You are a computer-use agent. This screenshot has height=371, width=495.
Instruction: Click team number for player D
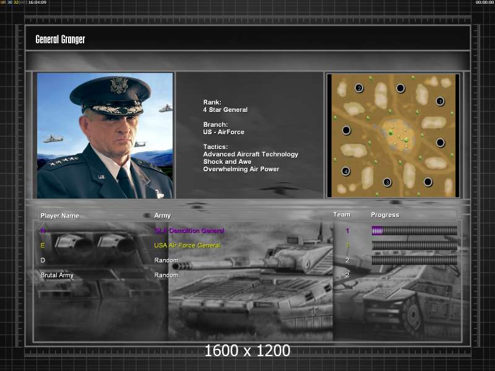[348, 260]
